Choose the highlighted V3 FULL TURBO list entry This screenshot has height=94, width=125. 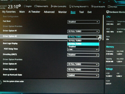tap(83, 44)
